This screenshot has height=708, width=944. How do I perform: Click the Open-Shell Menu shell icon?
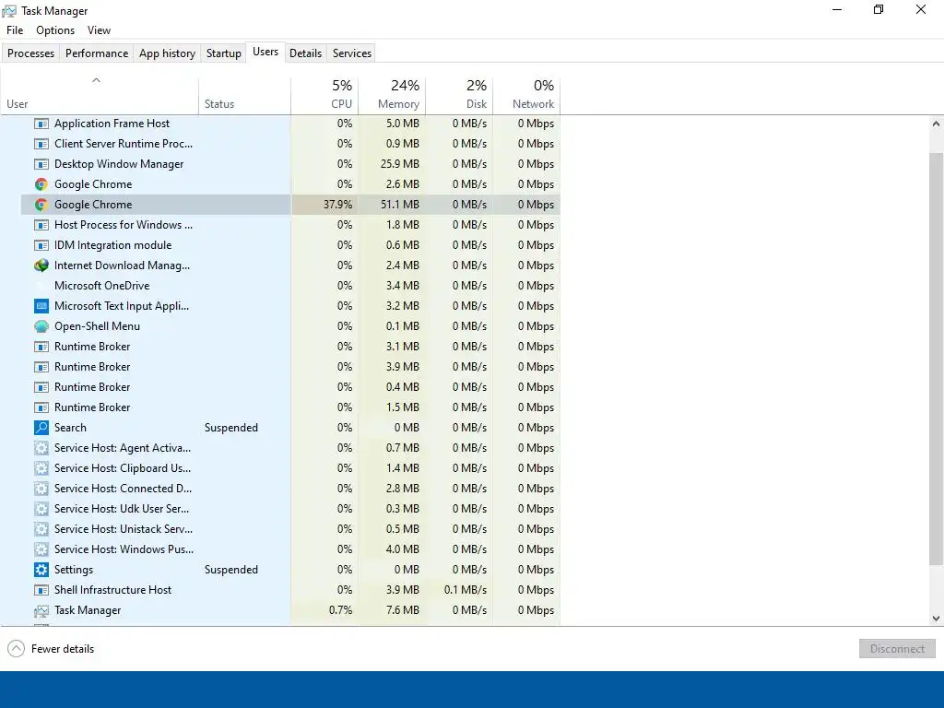pyautogui.click(x=41, y=326)
